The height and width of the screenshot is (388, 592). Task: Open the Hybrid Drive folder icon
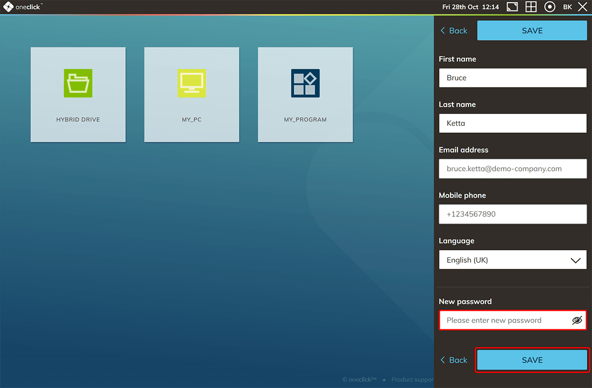point(78,83)
